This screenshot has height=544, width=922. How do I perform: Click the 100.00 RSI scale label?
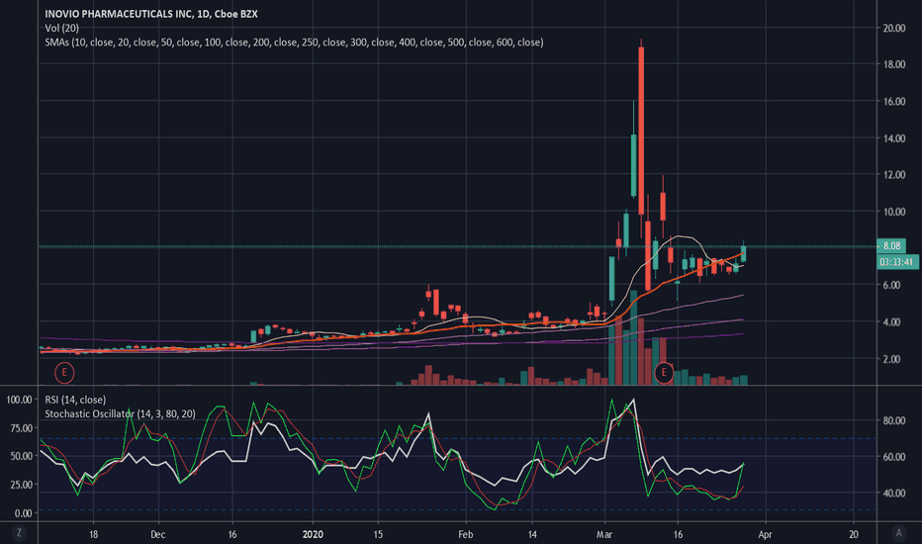pos(20,400)
